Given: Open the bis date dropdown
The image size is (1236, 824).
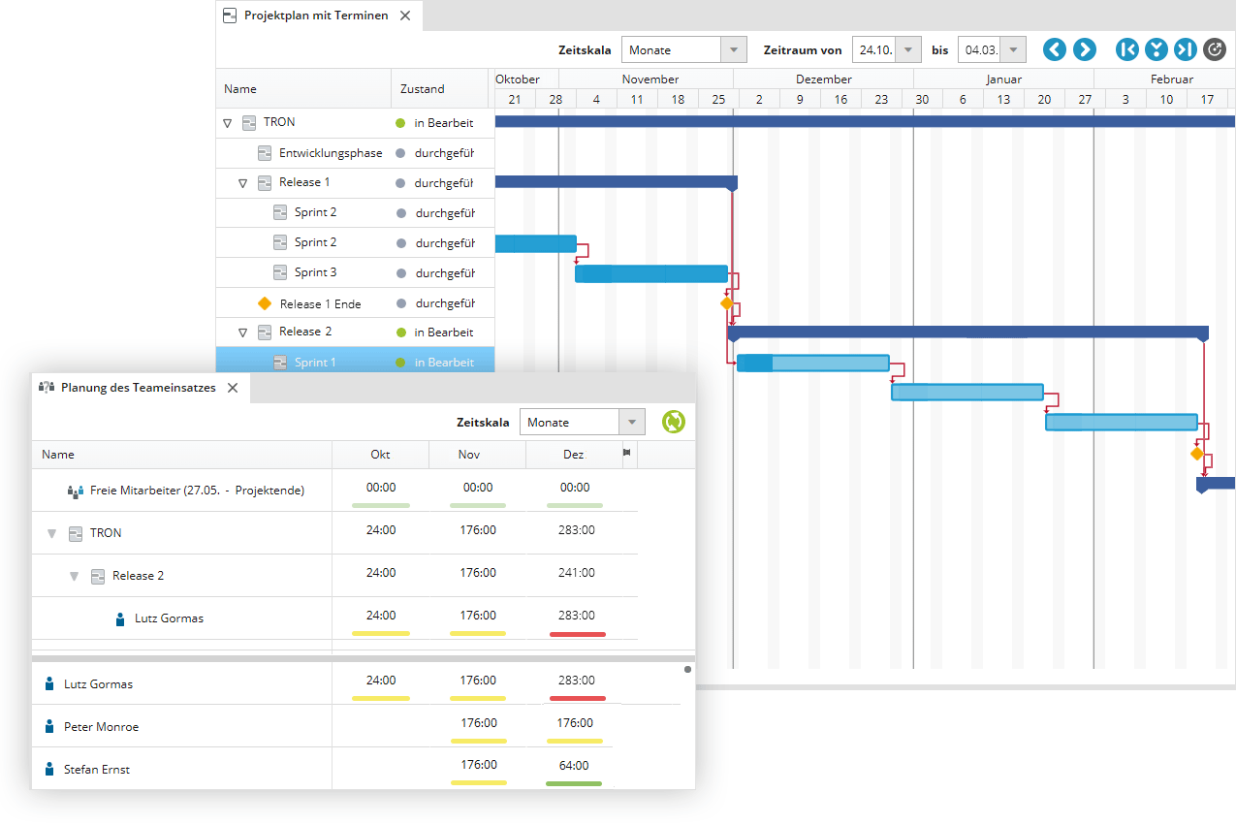Looking at the screenshot, I should tap(1013, 49).
